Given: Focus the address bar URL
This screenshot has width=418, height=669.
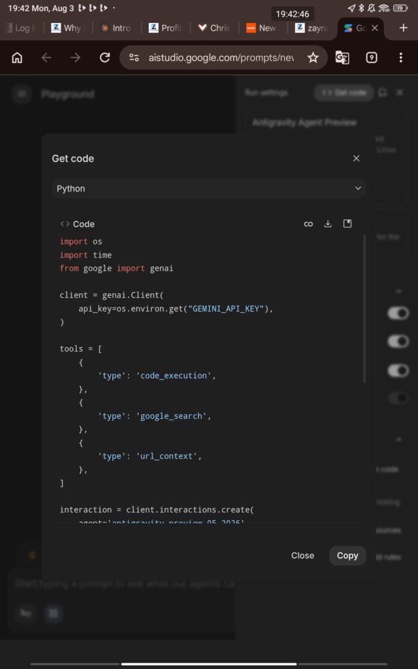Looking at the screenshot, I should (221, 57).
